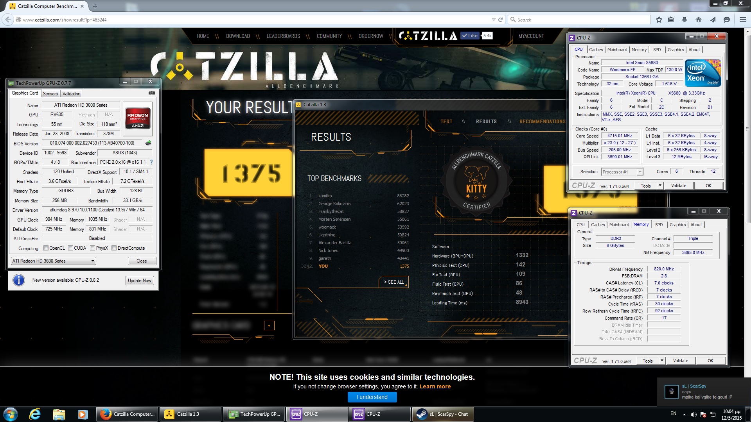Open Graphics tab in the lower CPU-Z window

point(677,225)
